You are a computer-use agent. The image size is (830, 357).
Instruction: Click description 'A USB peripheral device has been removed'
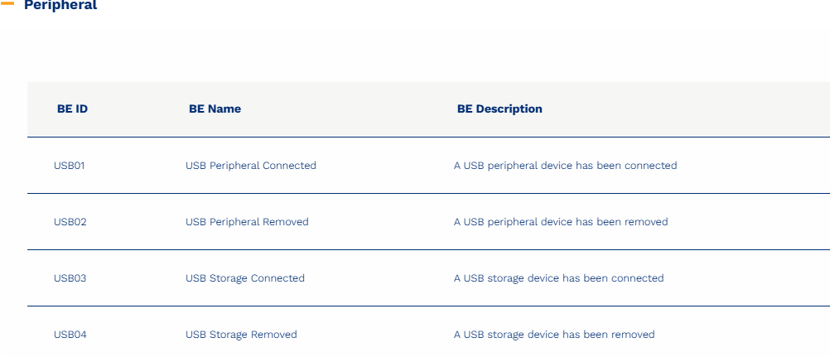pos(561,222)
